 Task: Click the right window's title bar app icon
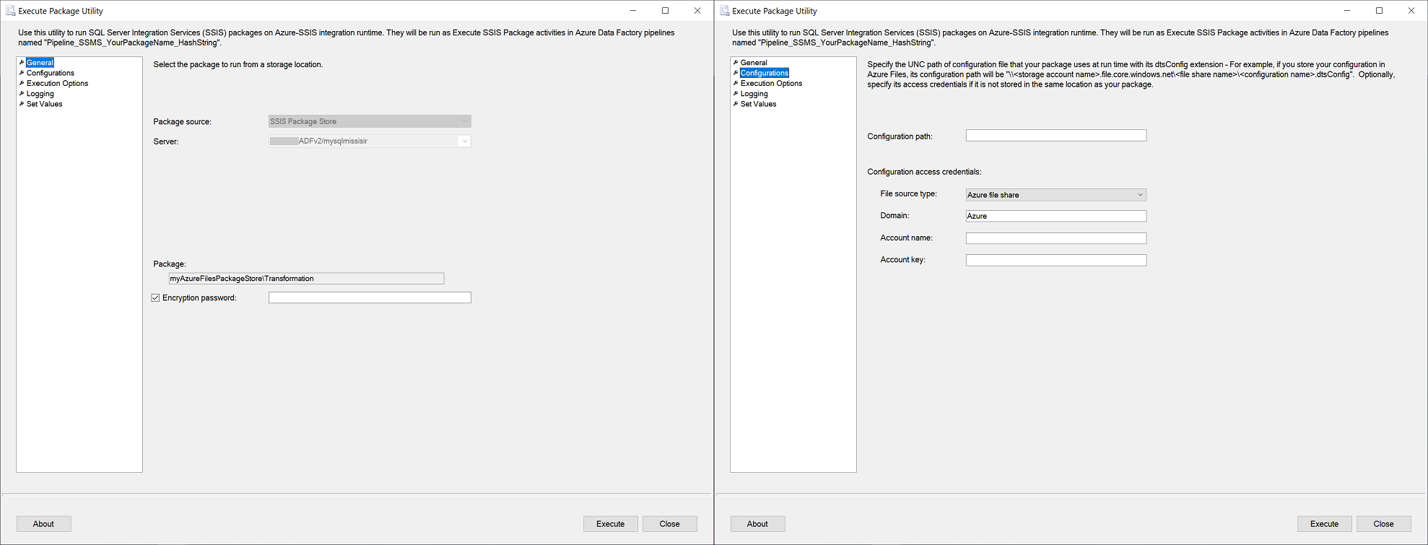724,11
